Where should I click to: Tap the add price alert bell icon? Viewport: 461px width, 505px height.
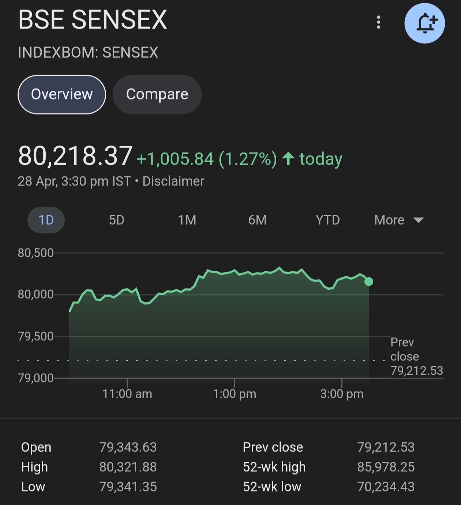coord(424,23)
